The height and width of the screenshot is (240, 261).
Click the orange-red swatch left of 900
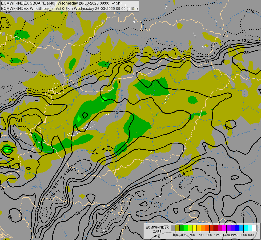207,228
